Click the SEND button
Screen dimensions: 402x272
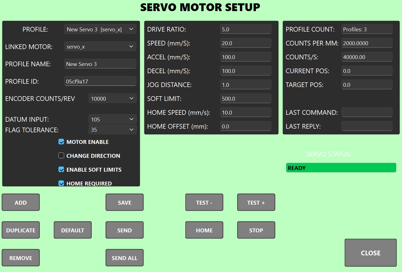[x=125, y=230]
